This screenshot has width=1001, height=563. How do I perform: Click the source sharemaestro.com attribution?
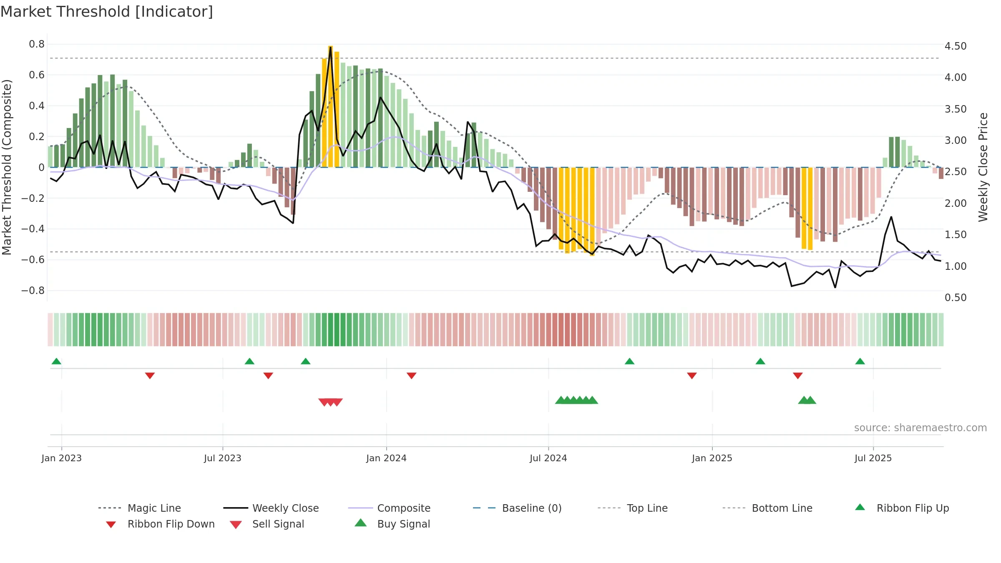point(920,428)
